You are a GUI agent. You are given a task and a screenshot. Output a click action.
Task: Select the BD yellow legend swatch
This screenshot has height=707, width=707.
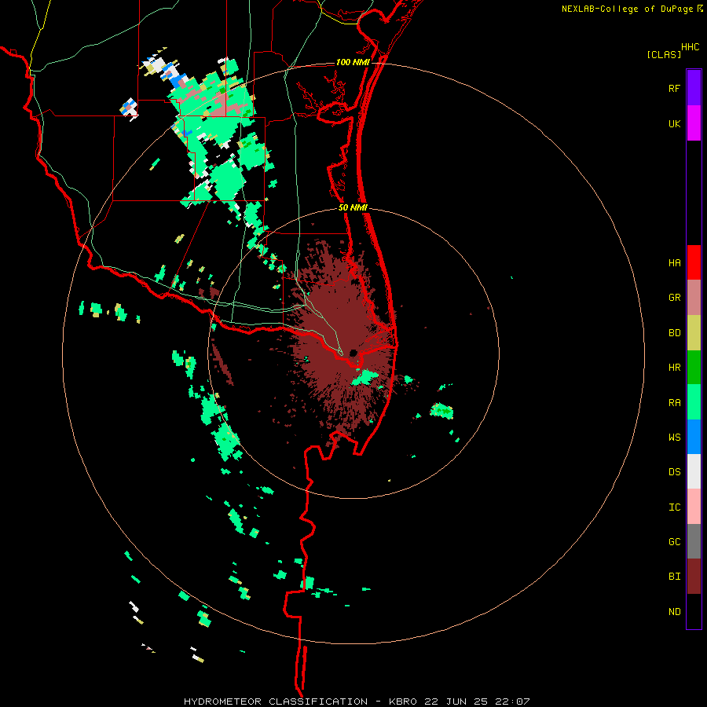[694, 333]
